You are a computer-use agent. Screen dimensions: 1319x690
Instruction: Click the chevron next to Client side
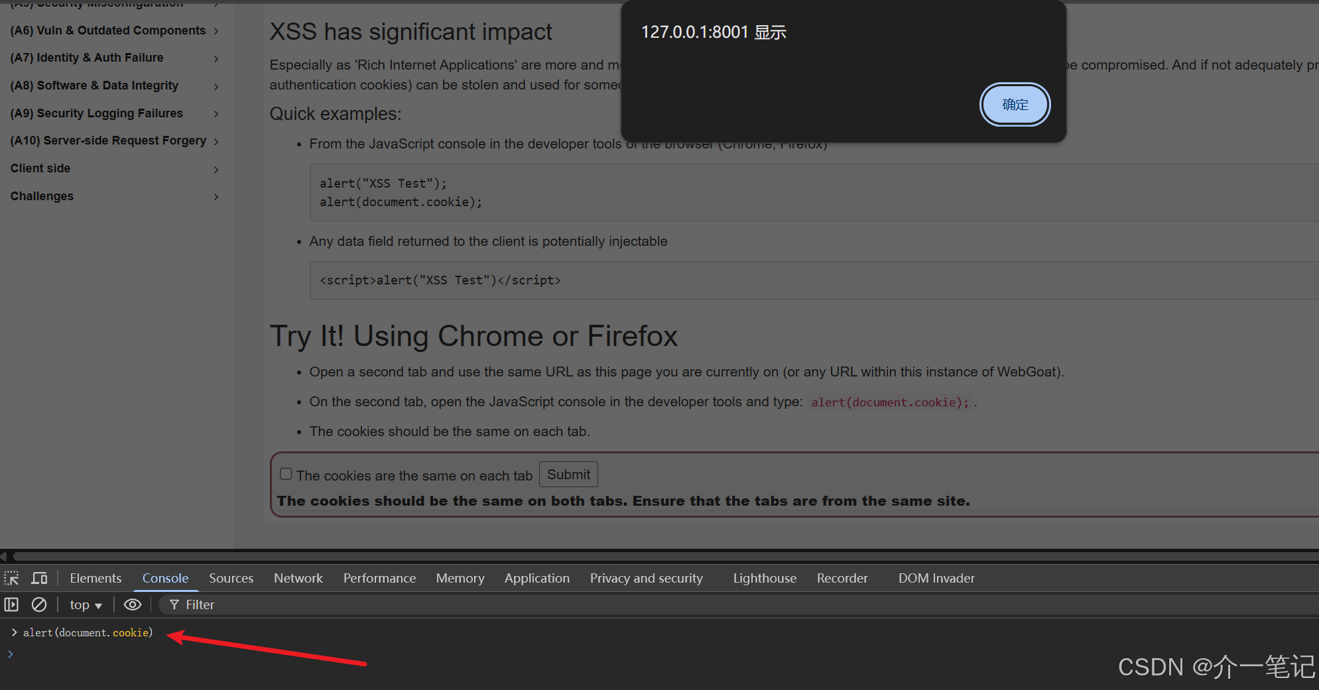(216, 170)
